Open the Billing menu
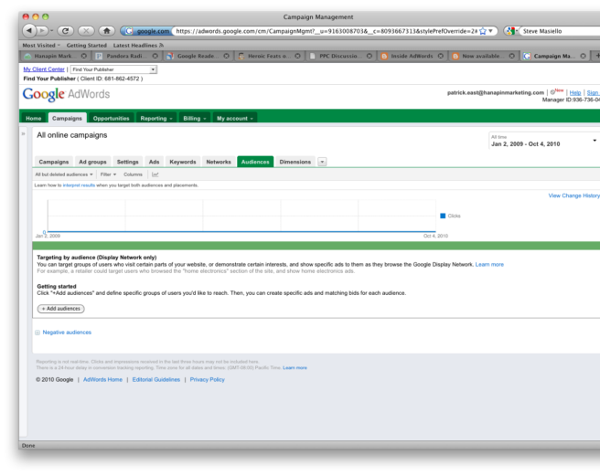600x475 pixels. [x=195, y=119]
